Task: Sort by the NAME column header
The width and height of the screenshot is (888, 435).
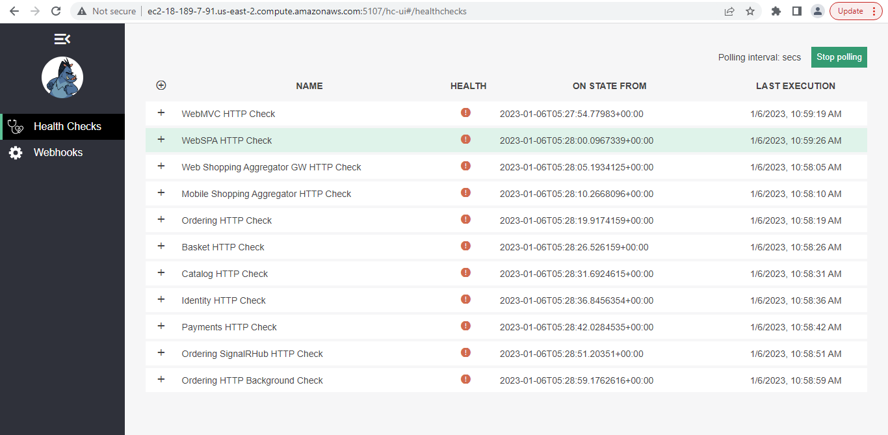Action: [x=309, y=85]
